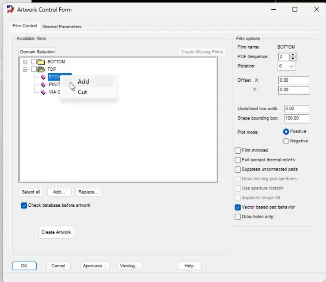
Task: Enable the Film mirrored checkbox
Action: (x=238, y=150)
